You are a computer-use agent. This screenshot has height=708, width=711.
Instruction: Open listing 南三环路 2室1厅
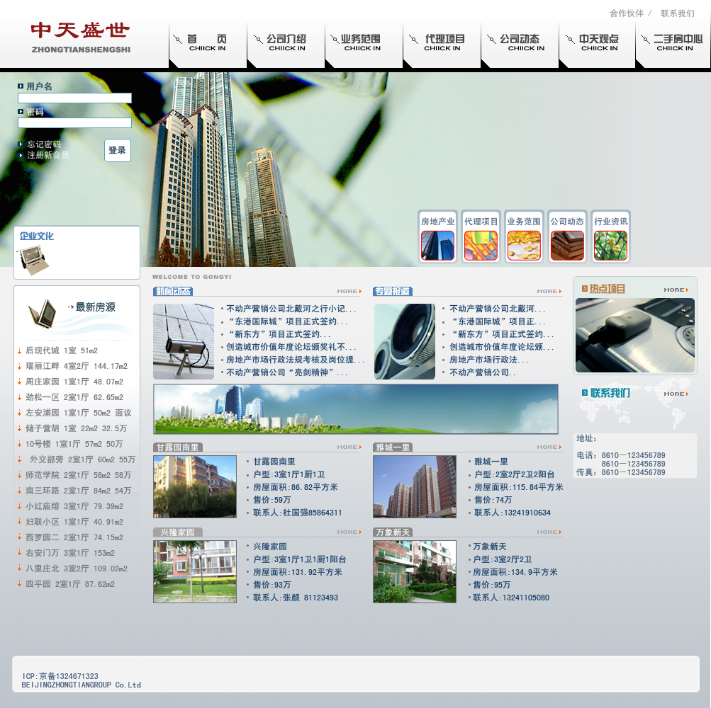[x=79, y=491]
